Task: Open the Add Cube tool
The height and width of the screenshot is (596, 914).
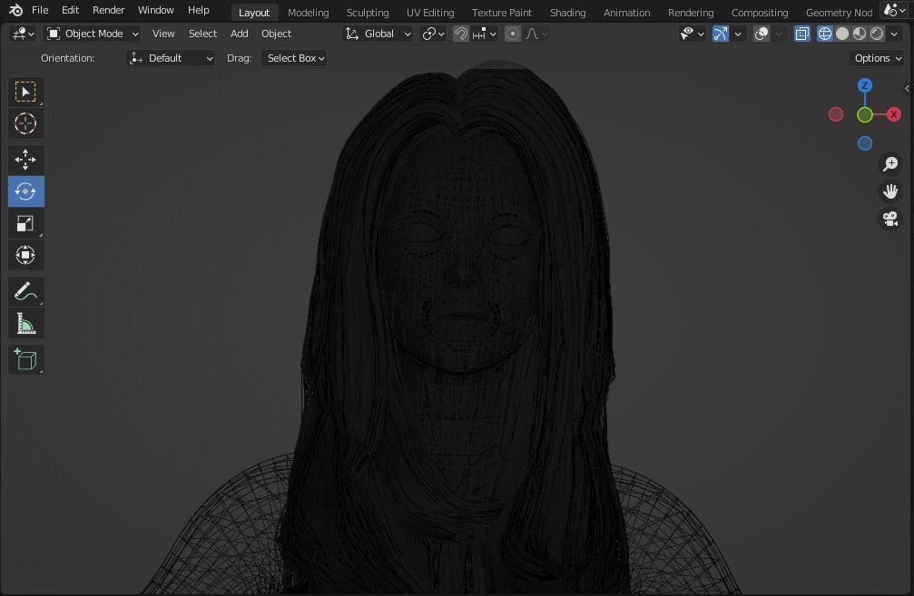Action: point(25,359)
